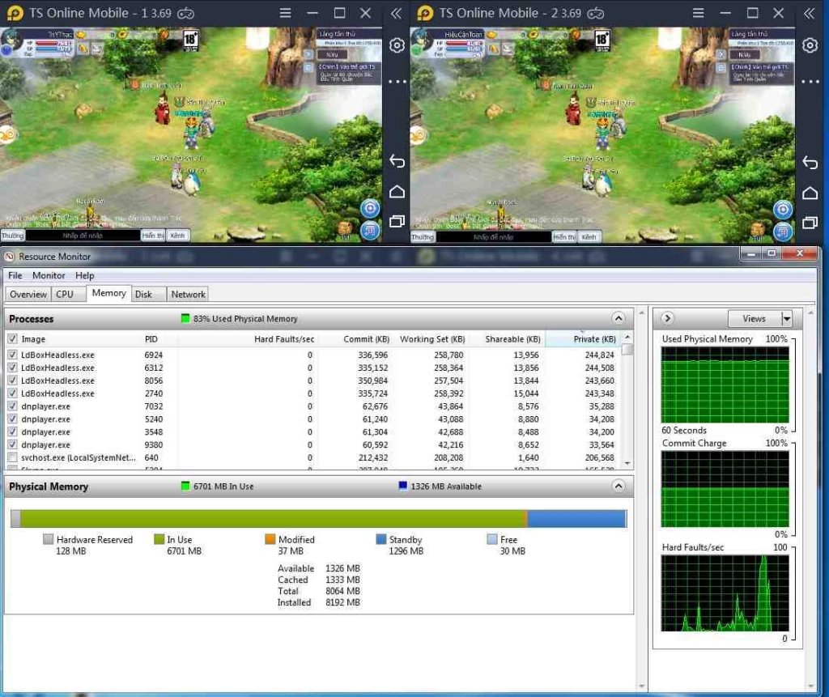
Task: Tap player avatar portrait in game 2
Action: 422,40
